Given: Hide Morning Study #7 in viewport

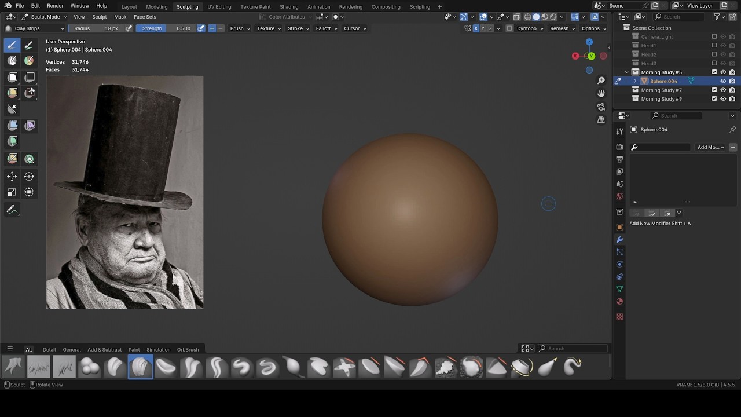Looking at the screenshot, I should pyautogui.click(x=723, y=90).
